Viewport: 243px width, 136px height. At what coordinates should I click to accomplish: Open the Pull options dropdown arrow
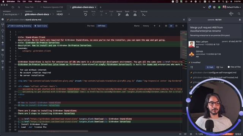[x=106, y=14]
